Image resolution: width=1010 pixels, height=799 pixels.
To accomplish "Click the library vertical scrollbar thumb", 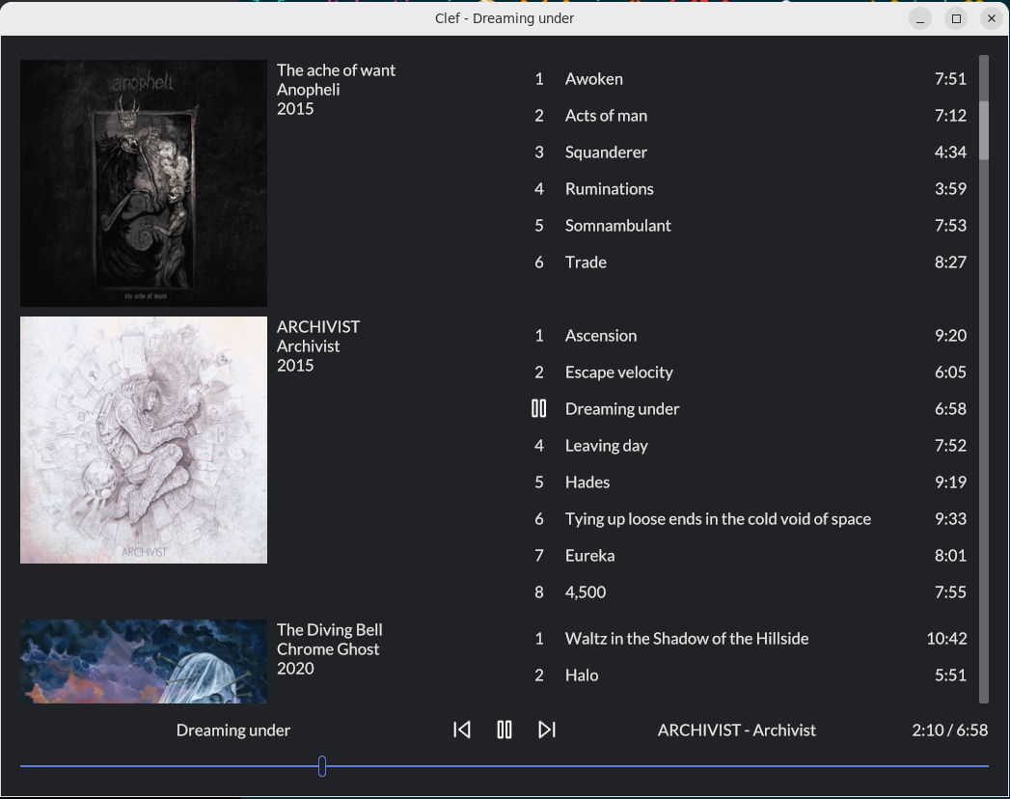I will pyautogui.click(x=984, y=130).
